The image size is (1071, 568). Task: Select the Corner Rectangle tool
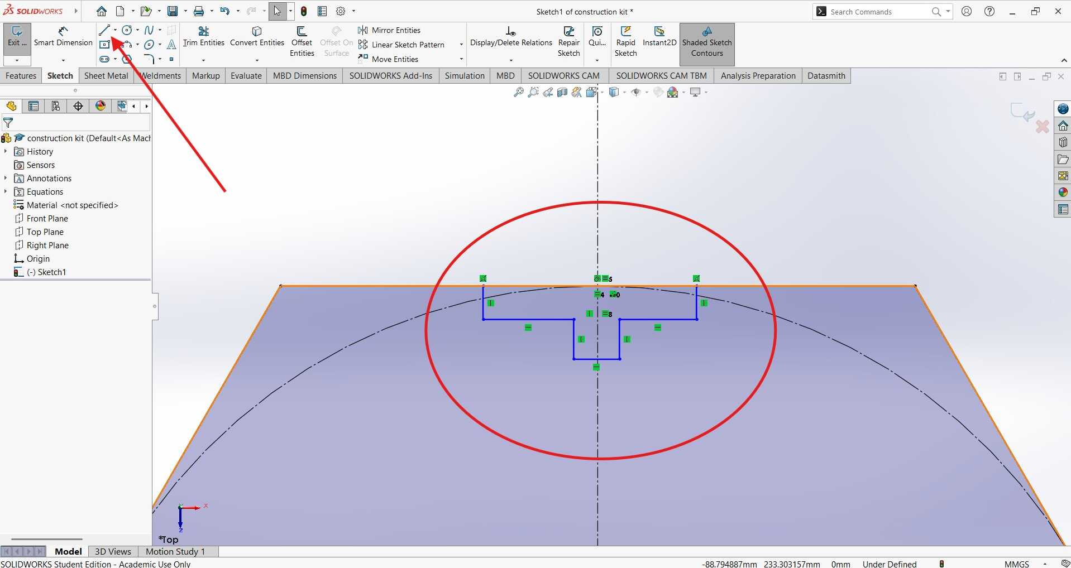(x=104, y=45)
